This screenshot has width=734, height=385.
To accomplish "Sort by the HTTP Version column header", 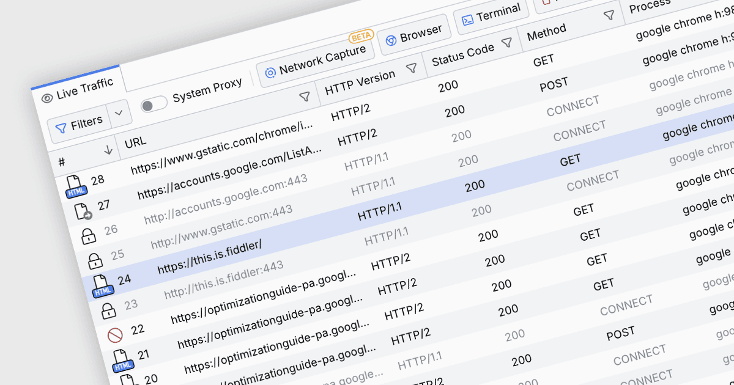I will (x=360, y=82).
